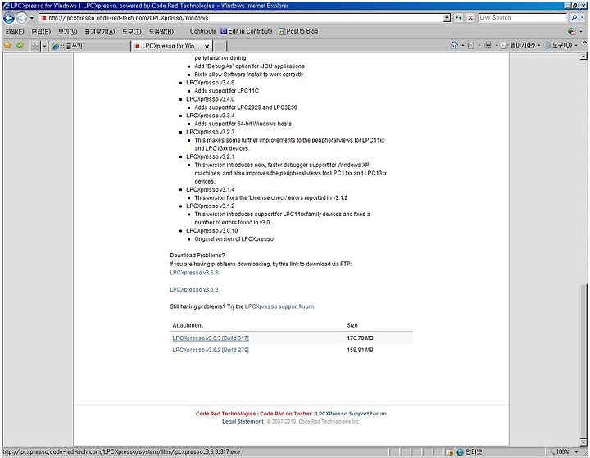Open the recent pages dropdown beside Forward
This screenshot has height=458, width=590.
(x=32, y=18)
